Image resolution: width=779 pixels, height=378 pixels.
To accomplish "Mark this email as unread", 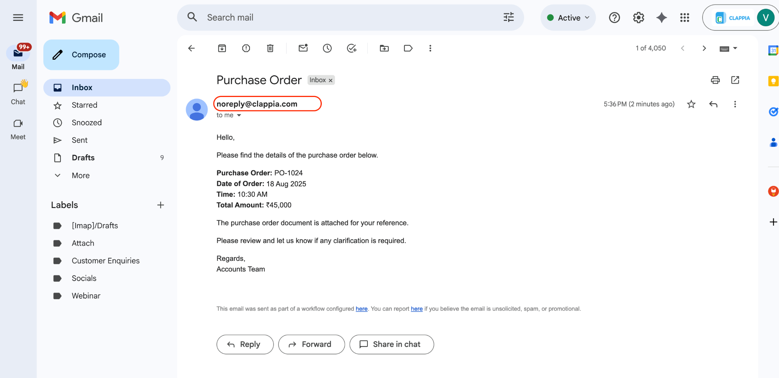I will tap(303, 48).
